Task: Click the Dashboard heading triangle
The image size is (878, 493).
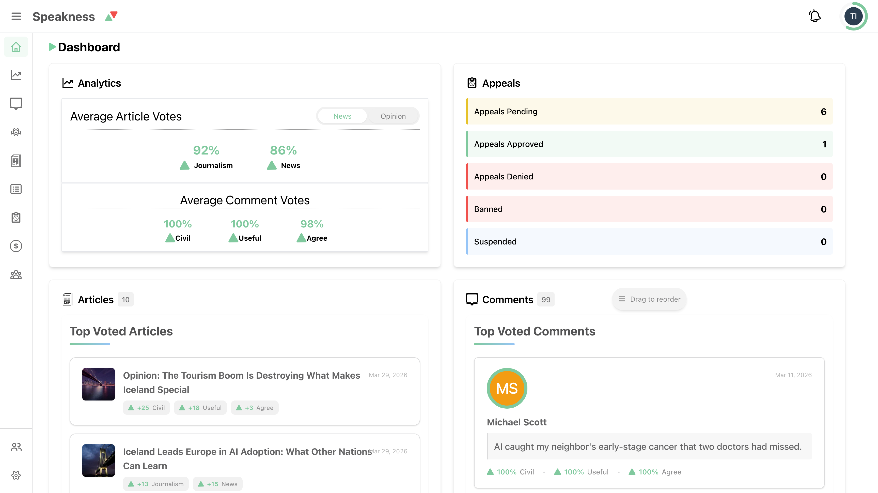Action: coord(52,47)
